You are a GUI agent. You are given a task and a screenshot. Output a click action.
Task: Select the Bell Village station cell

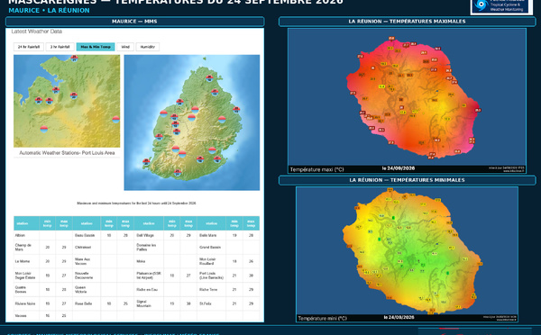[x=149, y=235]
